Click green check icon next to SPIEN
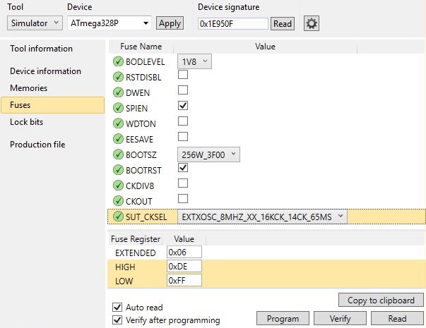The width and height of the screenshot is (426, 328). (118, 107)
